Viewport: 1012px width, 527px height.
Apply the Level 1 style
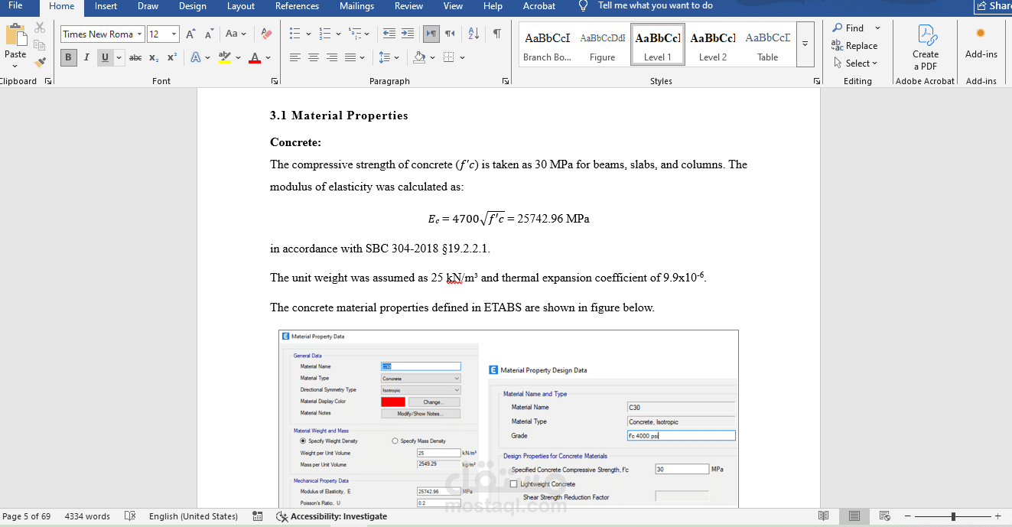point(658,44)
